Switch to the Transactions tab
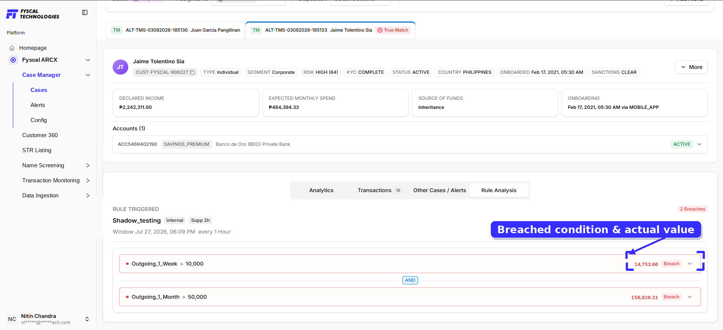 [380, 190]
